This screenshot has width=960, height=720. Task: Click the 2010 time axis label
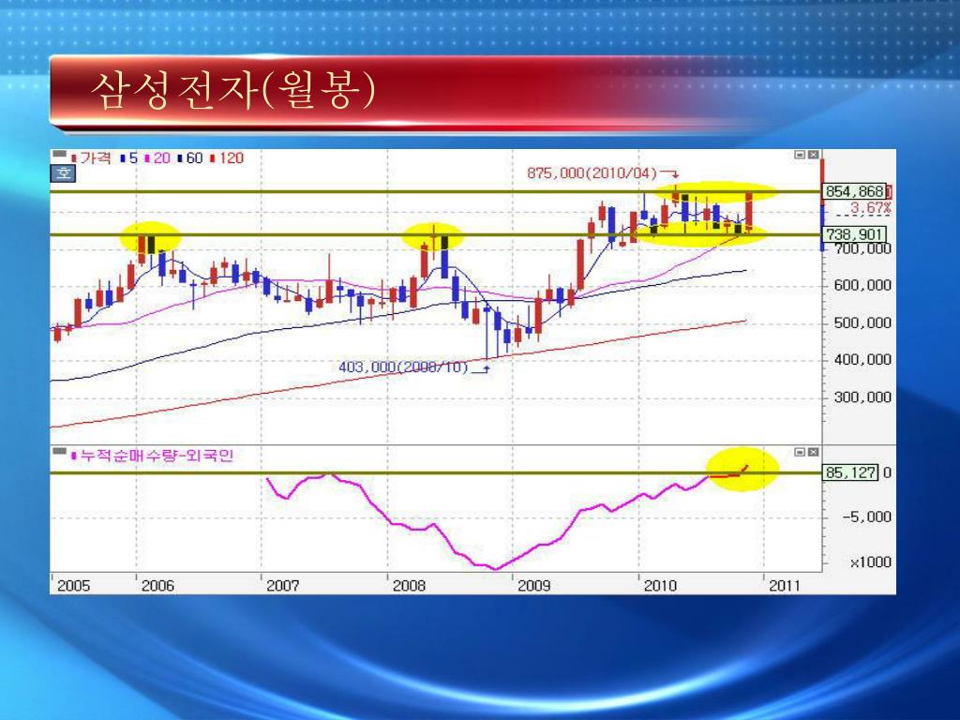(660, 586)
